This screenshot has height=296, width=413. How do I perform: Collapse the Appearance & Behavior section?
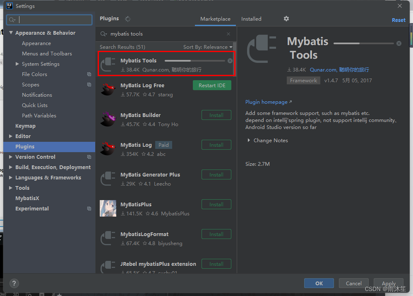pos(11,33)
